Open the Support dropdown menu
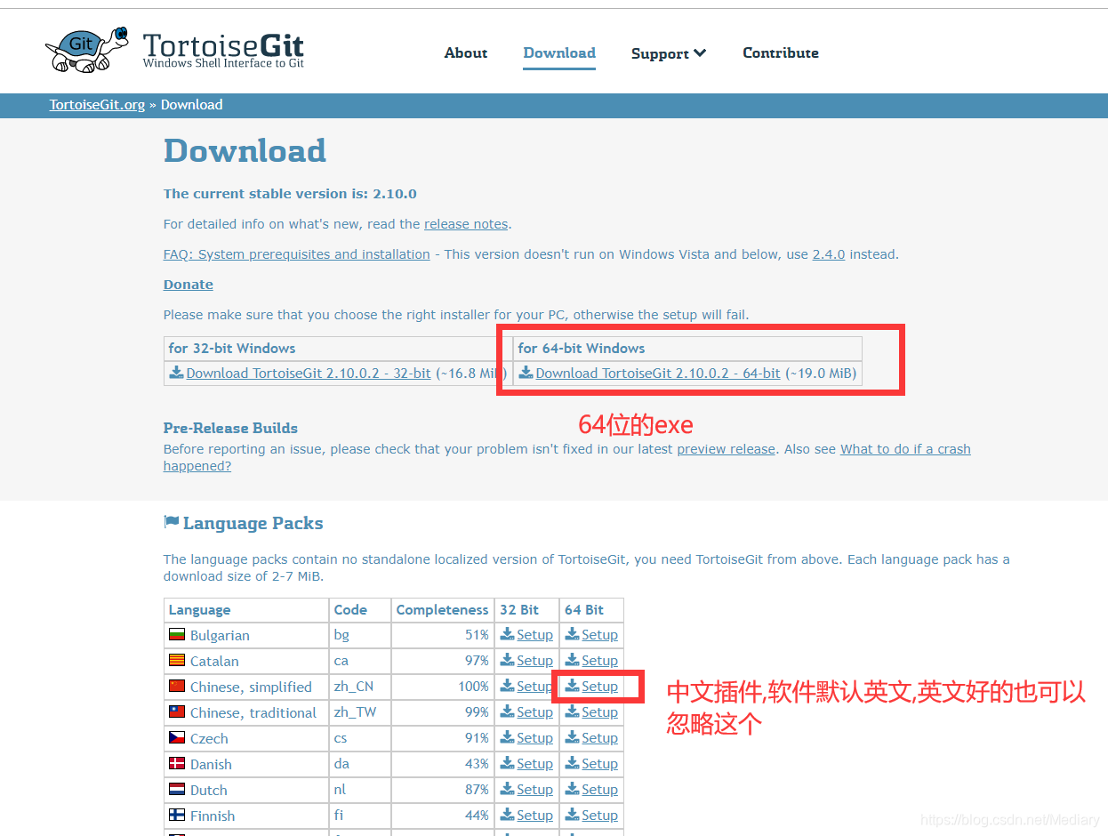 coord(669,53)
